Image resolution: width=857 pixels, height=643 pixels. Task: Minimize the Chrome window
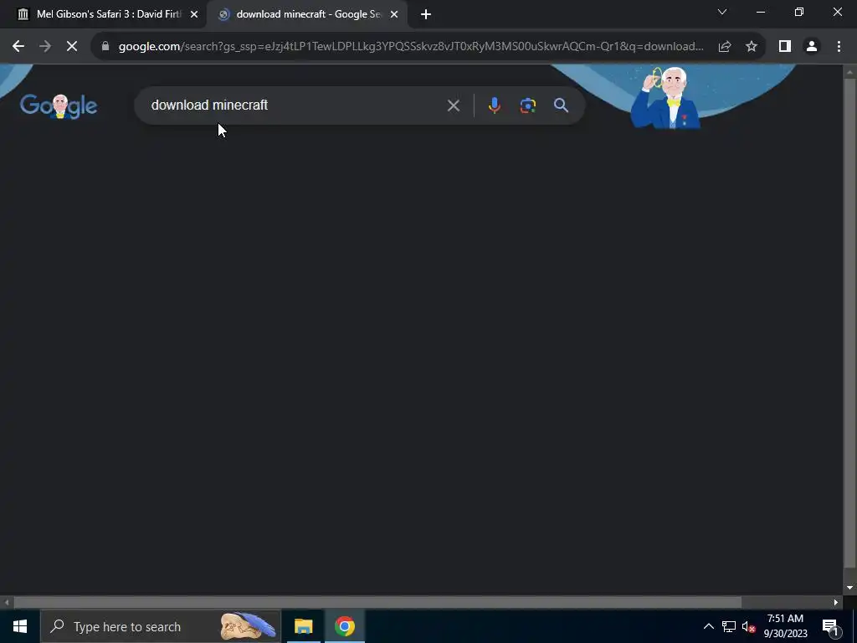point(760,12)
